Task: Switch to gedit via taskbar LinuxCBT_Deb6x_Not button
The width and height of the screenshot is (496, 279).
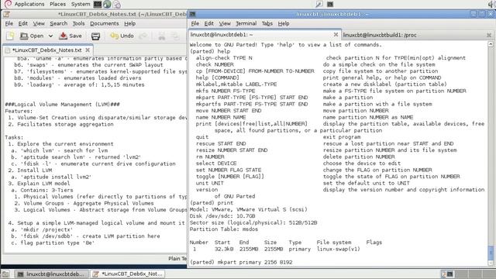Action: (x=128, y=274)
